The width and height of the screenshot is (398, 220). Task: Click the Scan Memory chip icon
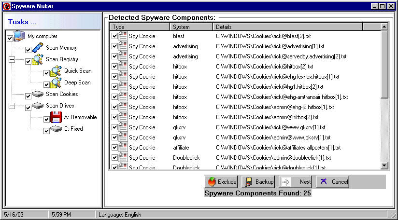[x=38, y=48]
